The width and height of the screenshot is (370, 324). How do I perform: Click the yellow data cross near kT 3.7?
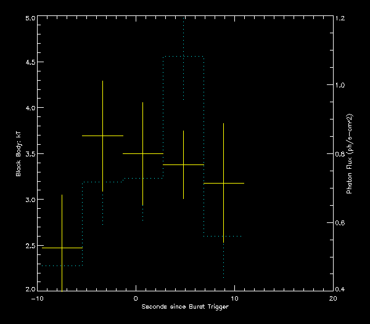tap(102, 136)
